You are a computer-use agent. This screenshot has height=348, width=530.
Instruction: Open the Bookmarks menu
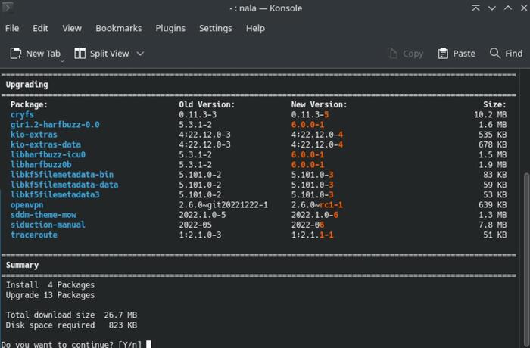(119, 29)
